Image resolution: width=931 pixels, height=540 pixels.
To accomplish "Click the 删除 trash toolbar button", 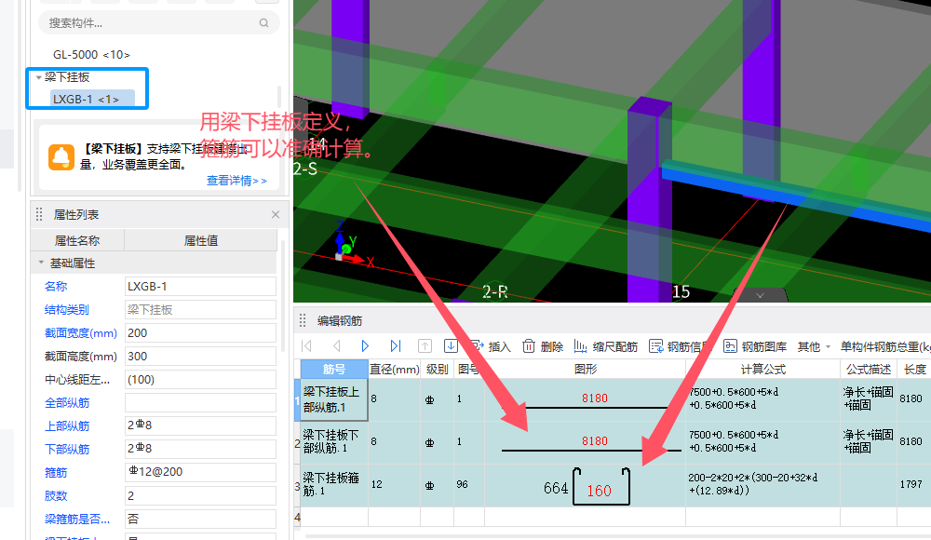I will [x=543, y=346].
